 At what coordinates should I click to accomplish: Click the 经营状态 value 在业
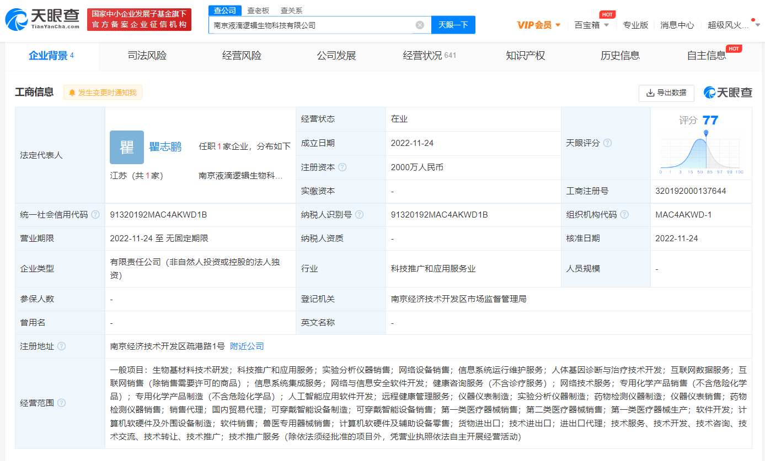click(399, 119)
